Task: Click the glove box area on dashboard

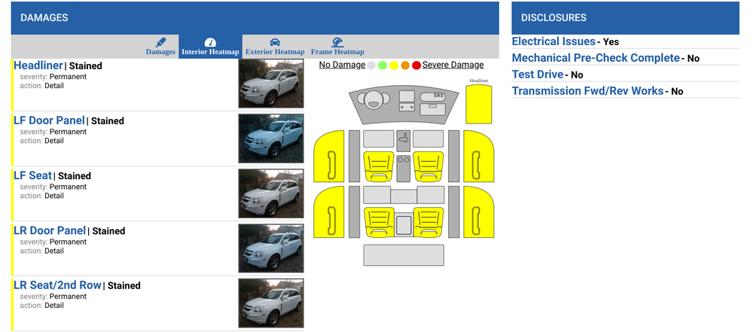Action: (x=432, y=110)
